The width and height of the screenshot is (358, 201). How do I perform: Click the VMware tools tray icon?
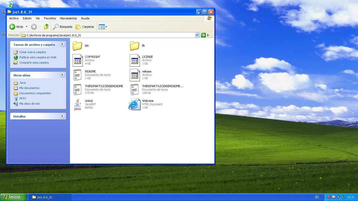pyautogui.click(x=334, y=197)
